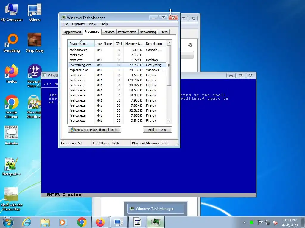Launch Notepad++ desktop shortcut
Viewport: 305px width, 228px height.
tap(12, 167)
